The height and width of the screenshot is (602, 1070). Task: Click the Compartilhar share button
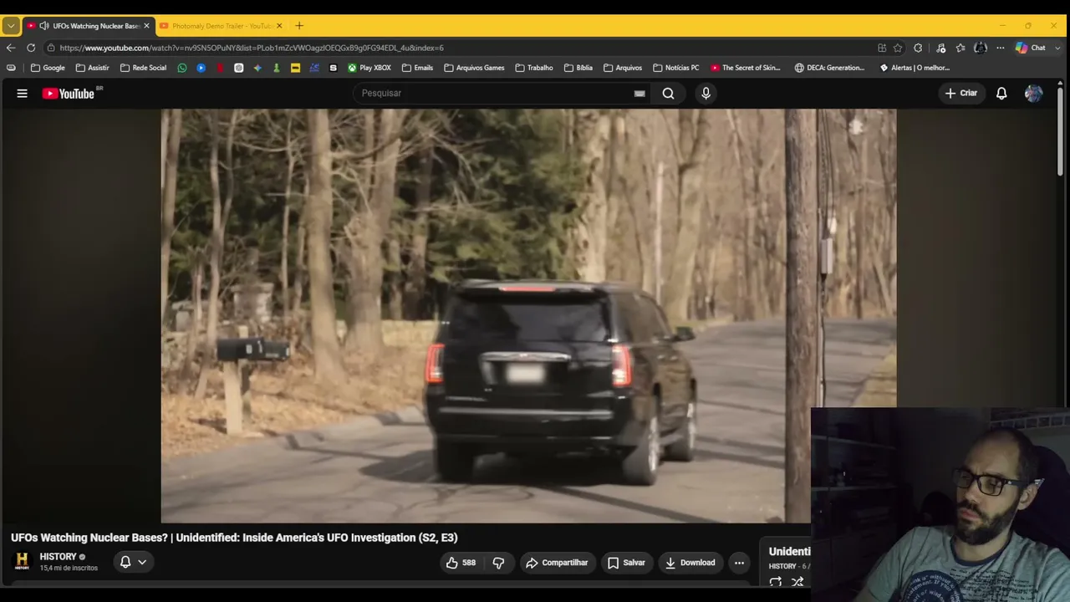[x=557, y=563]
